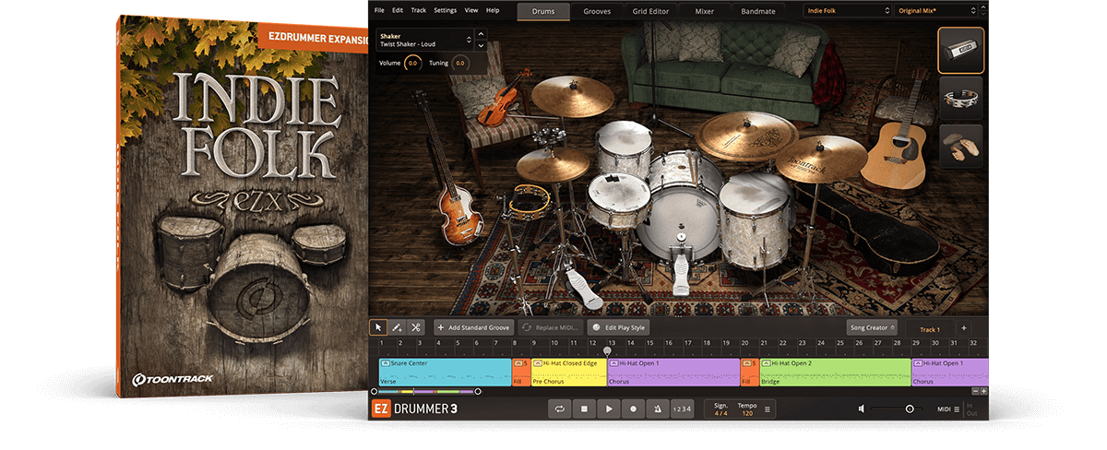Add a new track with plus icon
This screenshot has width=1107, height=450.
(964, 328)
